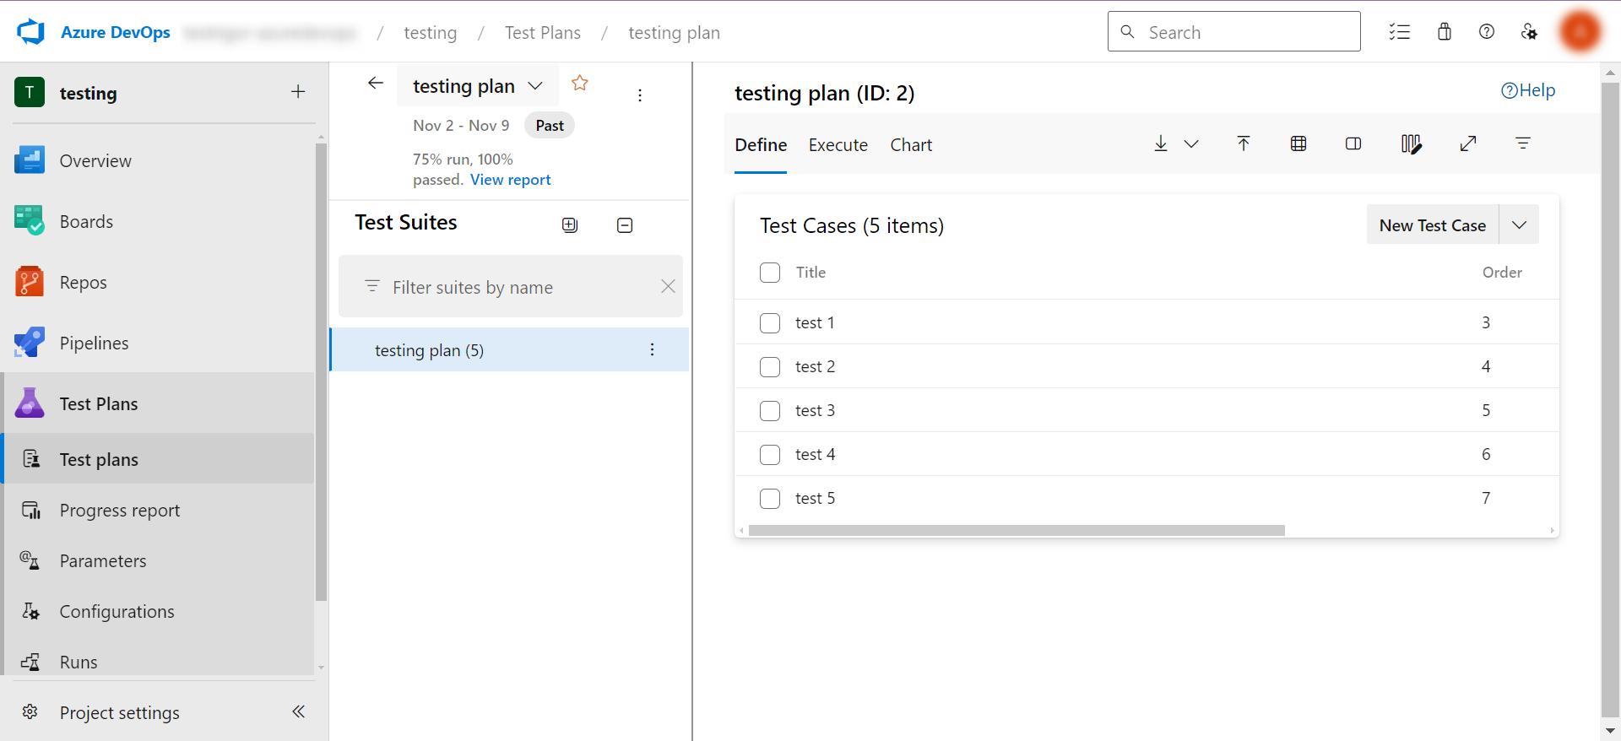Switch to the Chart tab
The width and height of the screenshot is (1621, 741).
[911, 145]
